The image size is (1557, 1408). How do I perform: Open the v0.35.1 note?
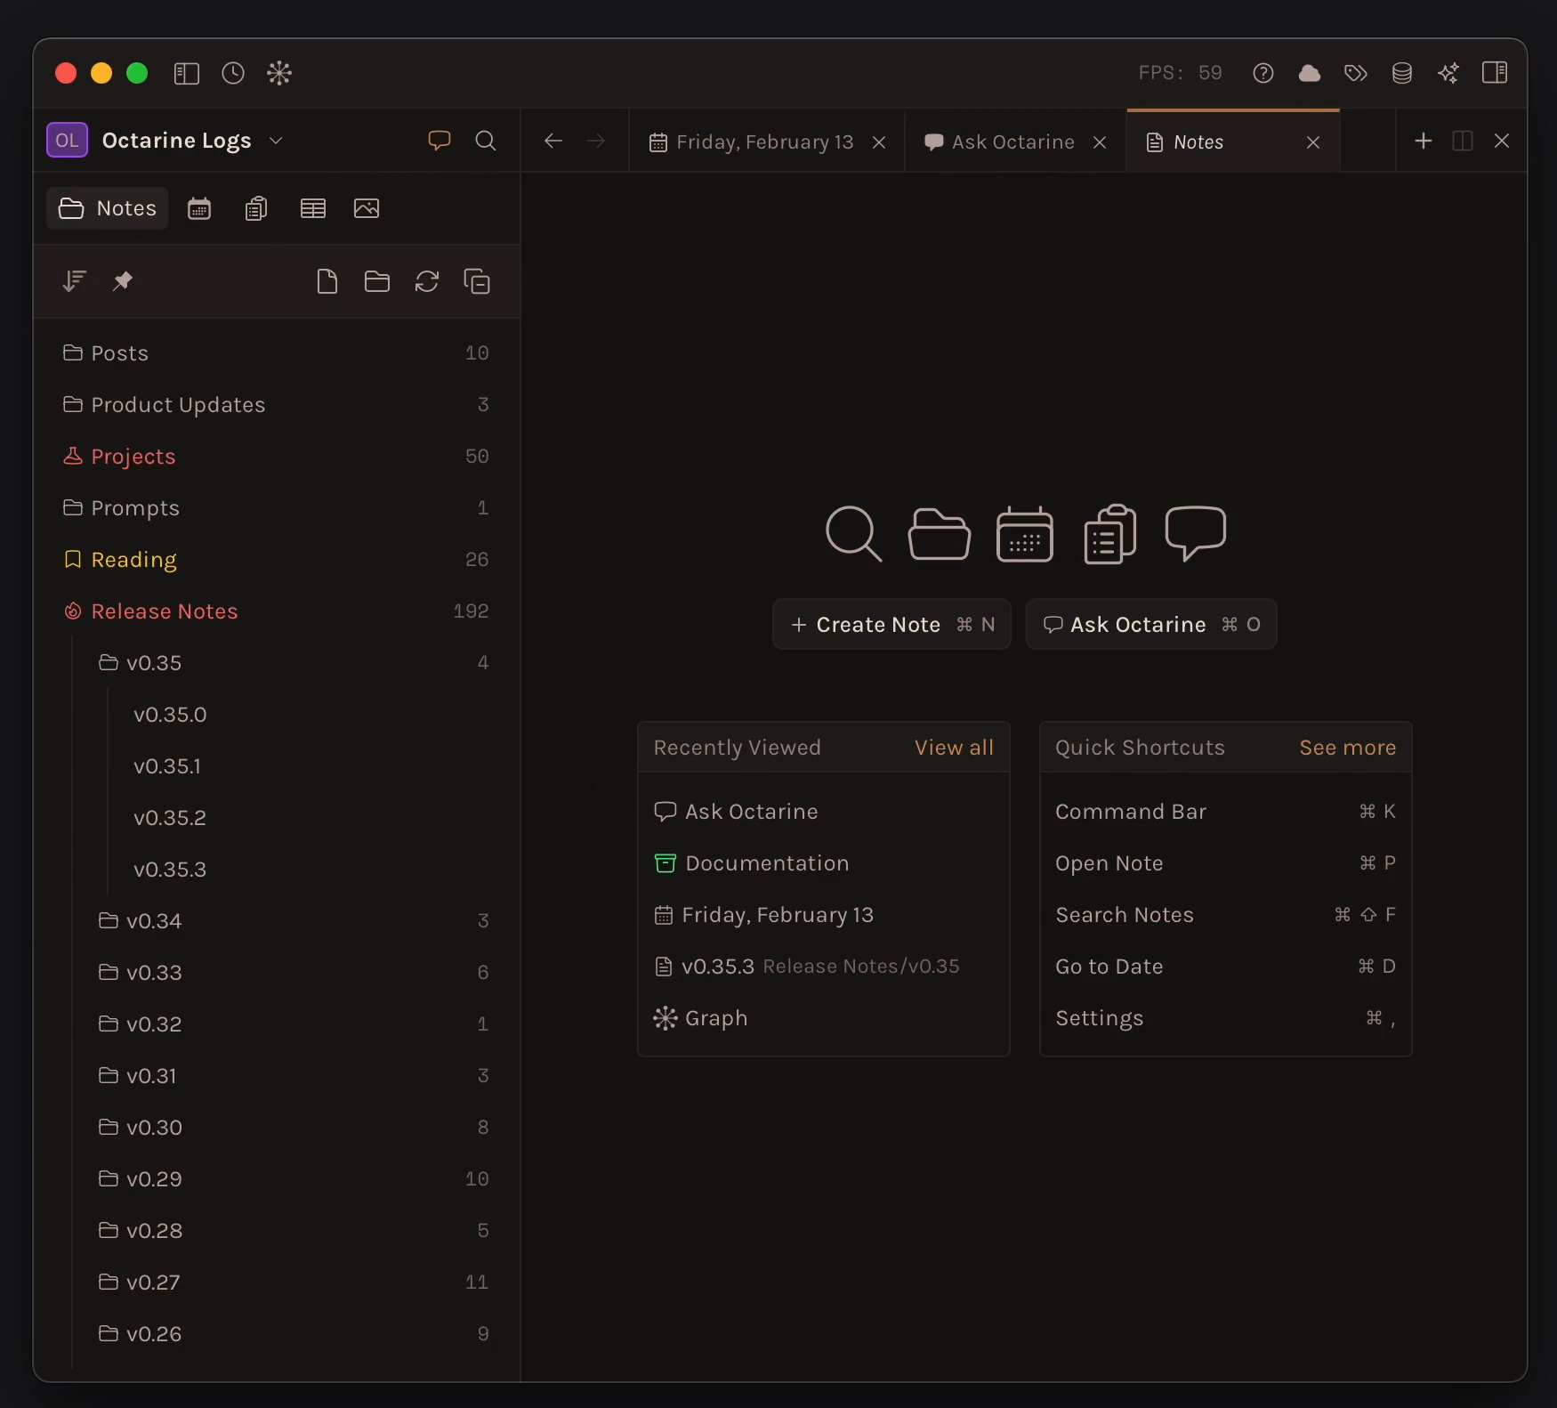[167, 766]
